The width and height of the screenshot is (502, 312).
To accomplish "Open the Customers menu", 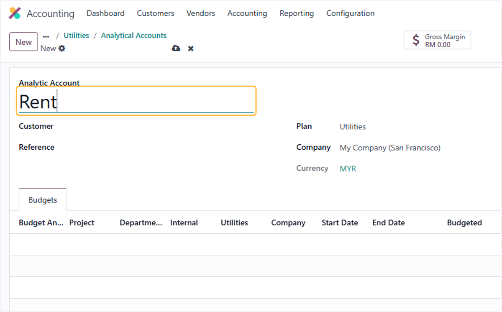I will 156,13.
